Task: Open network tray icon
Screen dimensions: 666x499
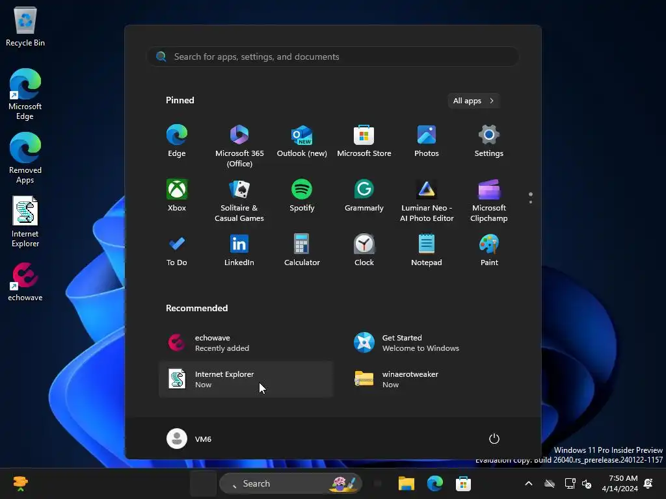Action: (x=570, y=483)
